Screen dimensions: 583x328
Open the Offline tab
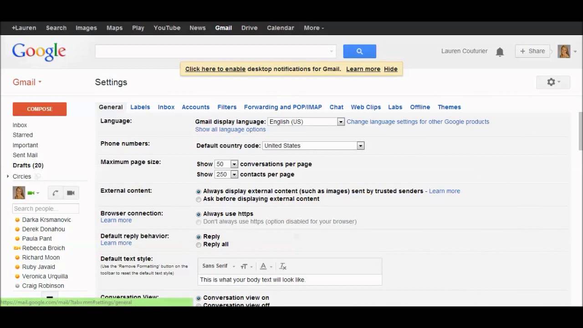click(420, 107)
